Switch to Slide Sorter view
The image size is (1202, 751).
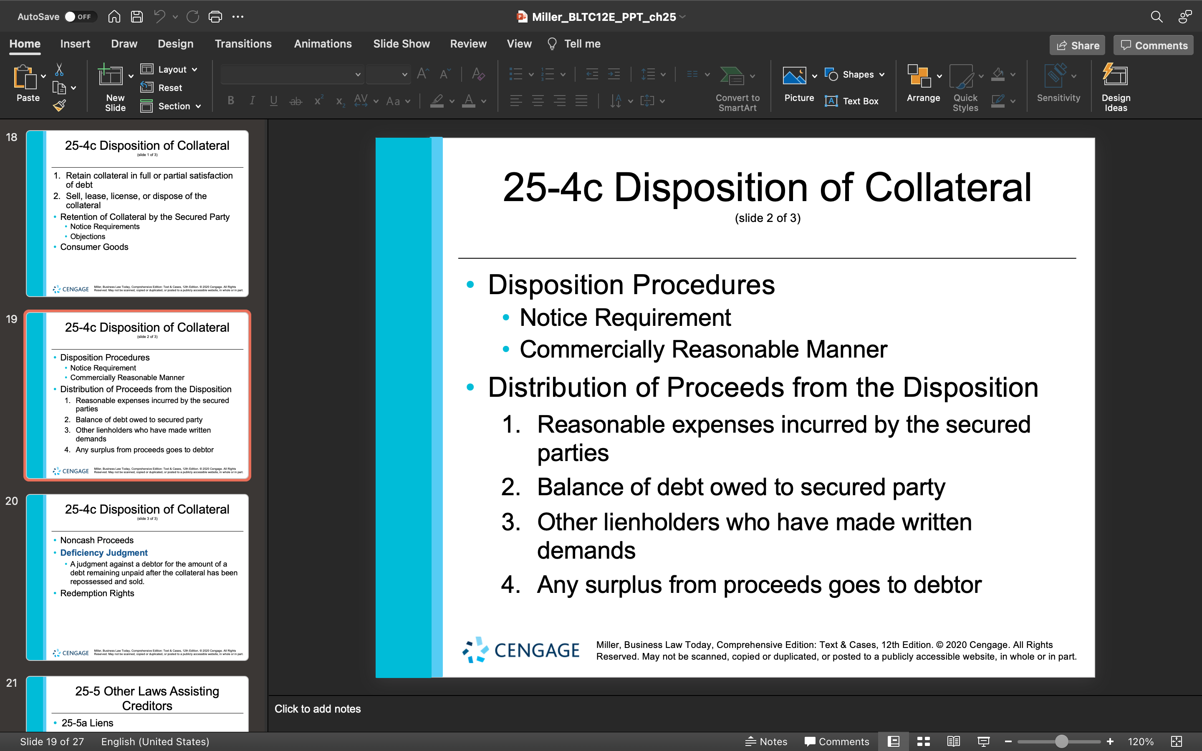point(923,741)
